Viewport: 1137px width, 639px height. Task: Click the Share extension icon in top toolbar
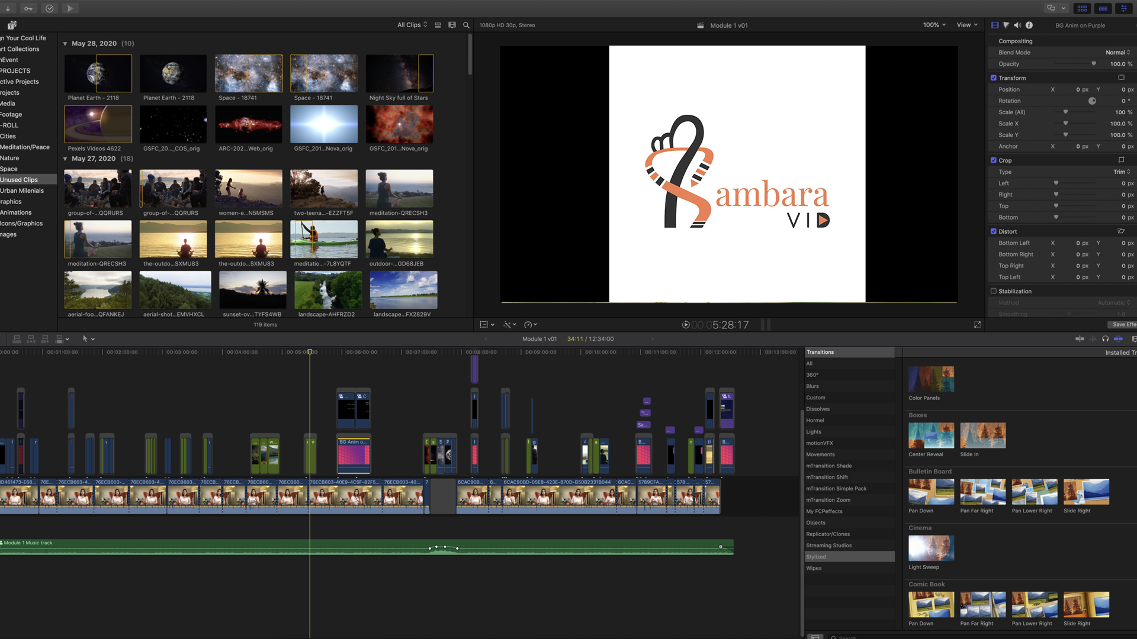coord(70,8)
